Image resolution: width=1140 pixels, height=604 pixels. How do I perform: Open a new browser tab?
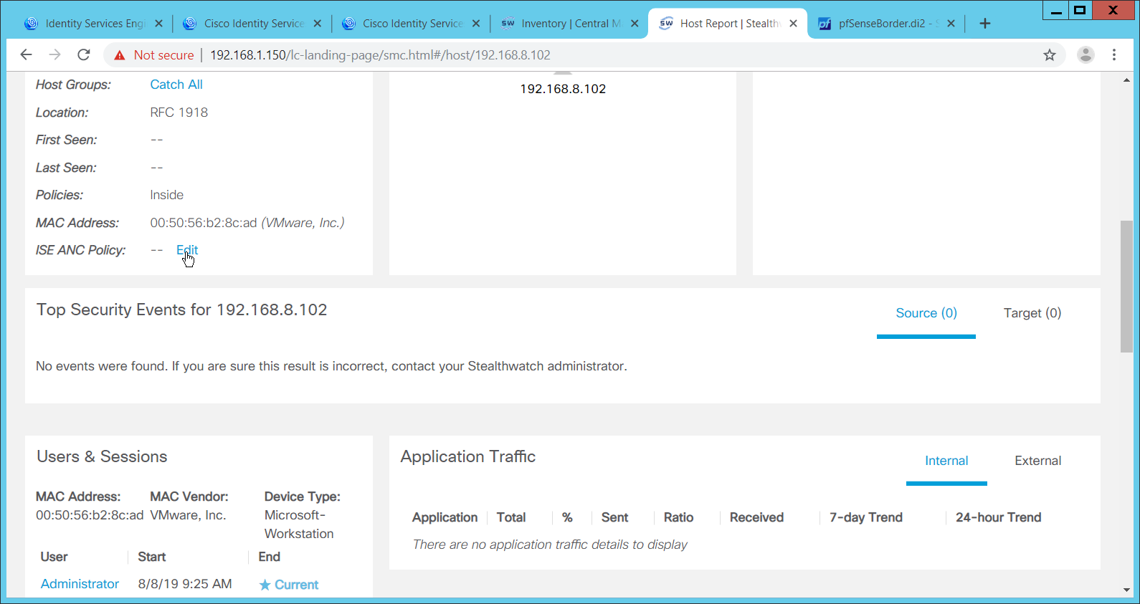point(985,24)
